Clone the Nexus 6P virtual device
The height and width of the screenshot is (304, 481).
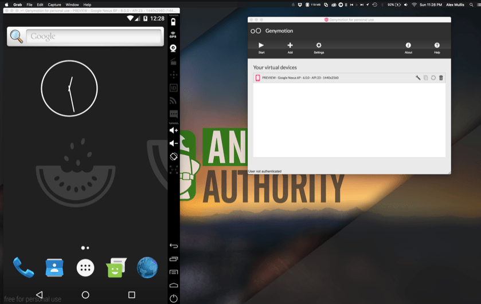click(426, 78)
